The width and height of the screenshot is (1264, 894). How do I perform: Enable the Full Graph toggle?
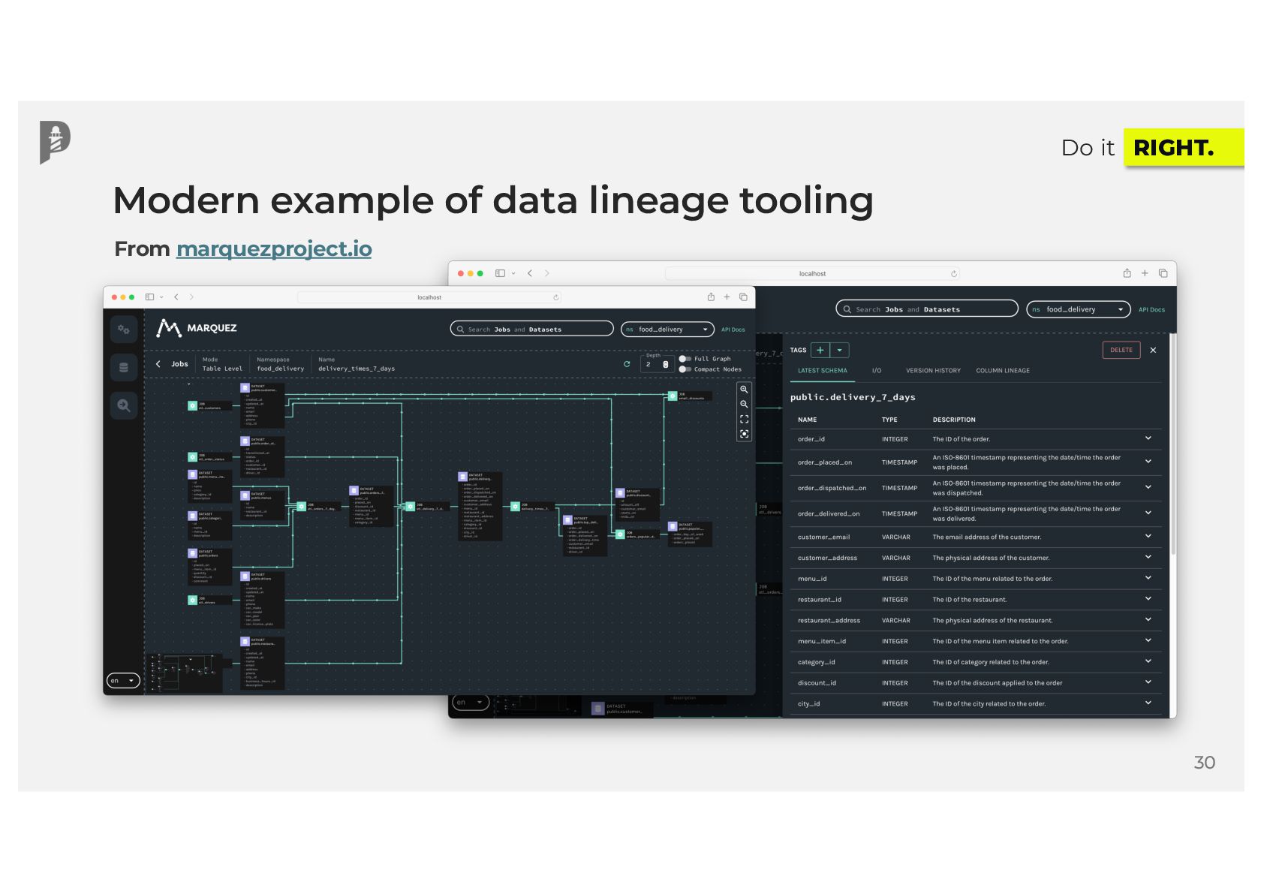(685, 359)
